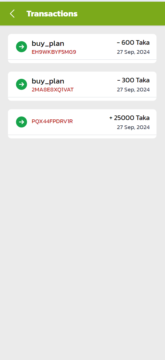This screenshot has height=360, width=165.
Task: Click the Transactions page title
Action: [52, 14]
